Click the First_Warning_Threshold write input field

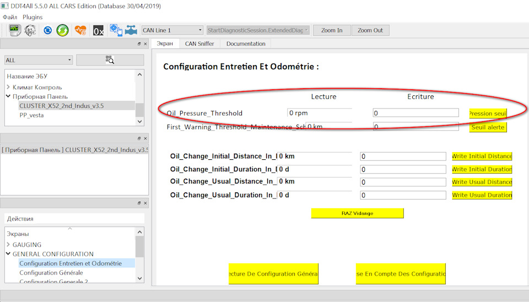pyautogui.click(x=416, y=127)
